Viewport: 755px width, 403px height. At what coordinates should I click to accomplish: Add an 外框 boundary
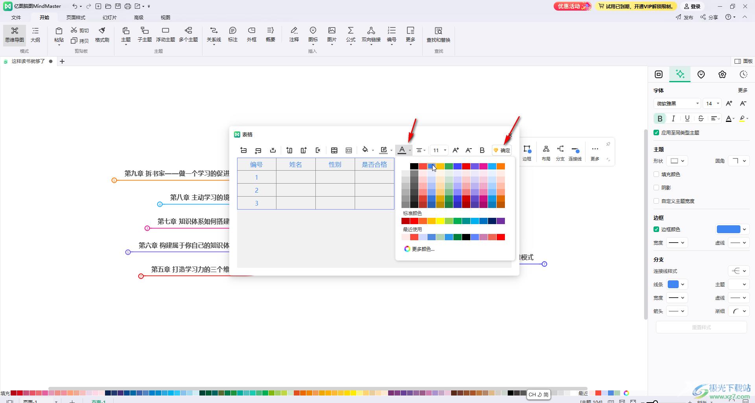point(252,35)
